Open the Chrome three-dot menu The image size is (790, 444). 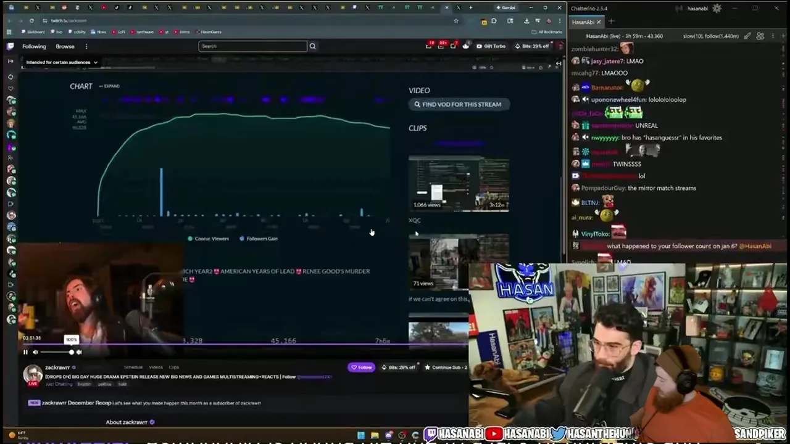[559, 20]
